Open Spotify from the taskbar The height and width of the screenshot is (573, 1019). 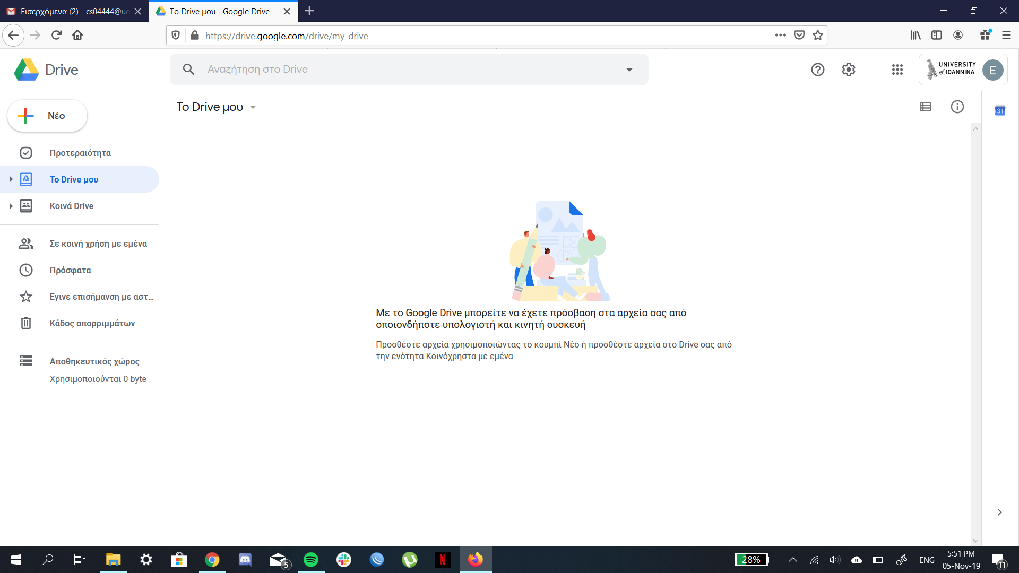coord(310,560)
